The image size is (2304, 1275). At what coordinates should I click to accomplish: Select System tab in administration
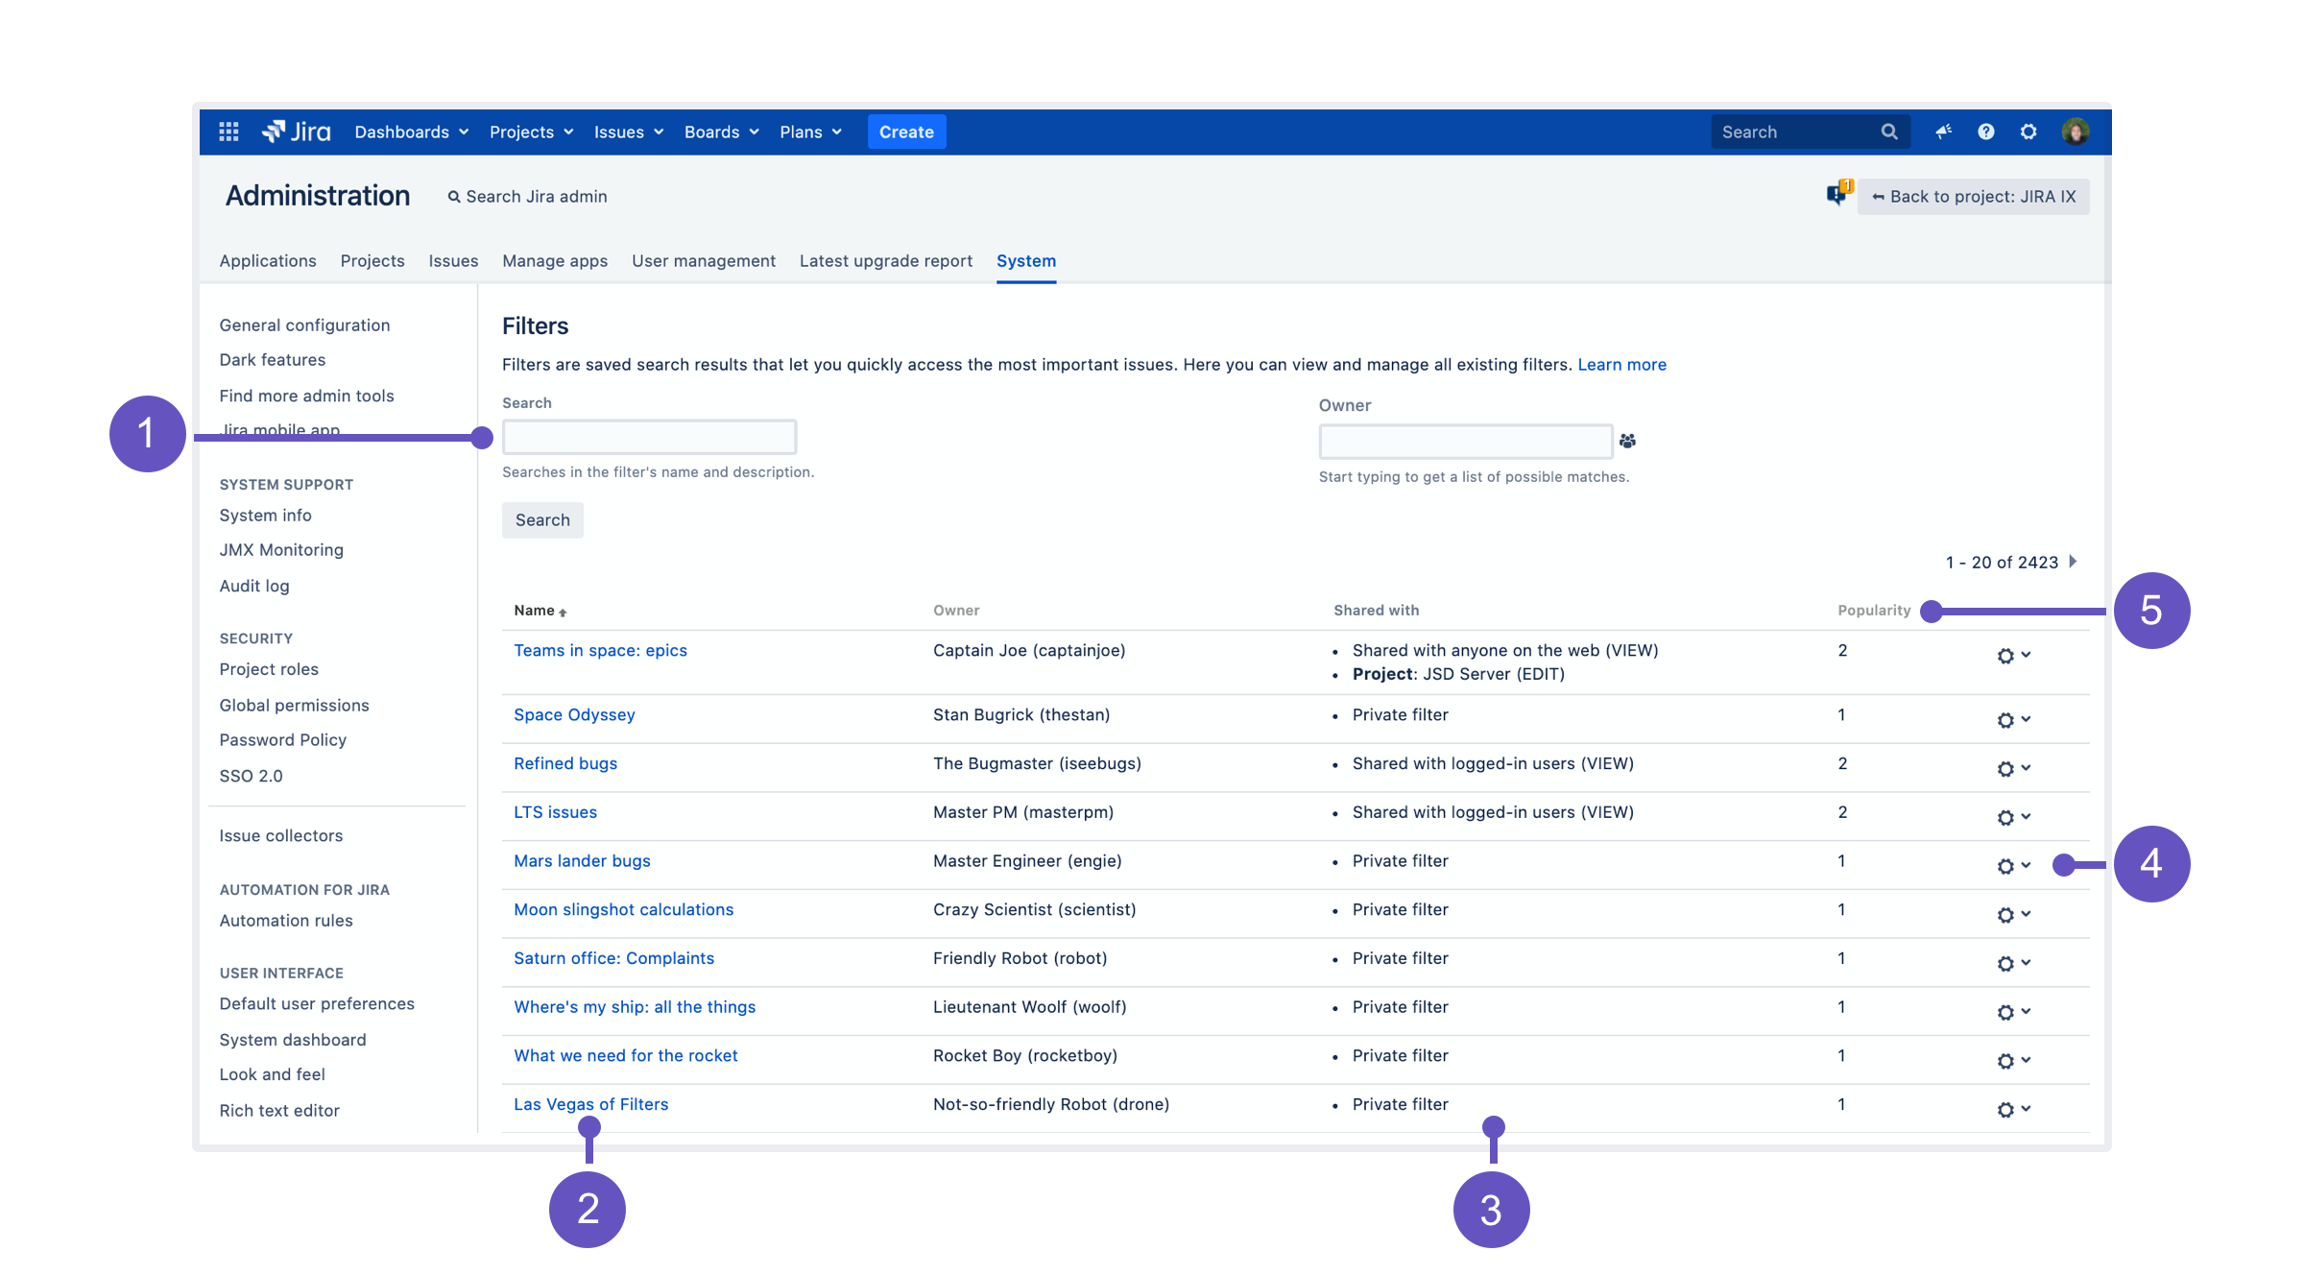(1025, 260)
